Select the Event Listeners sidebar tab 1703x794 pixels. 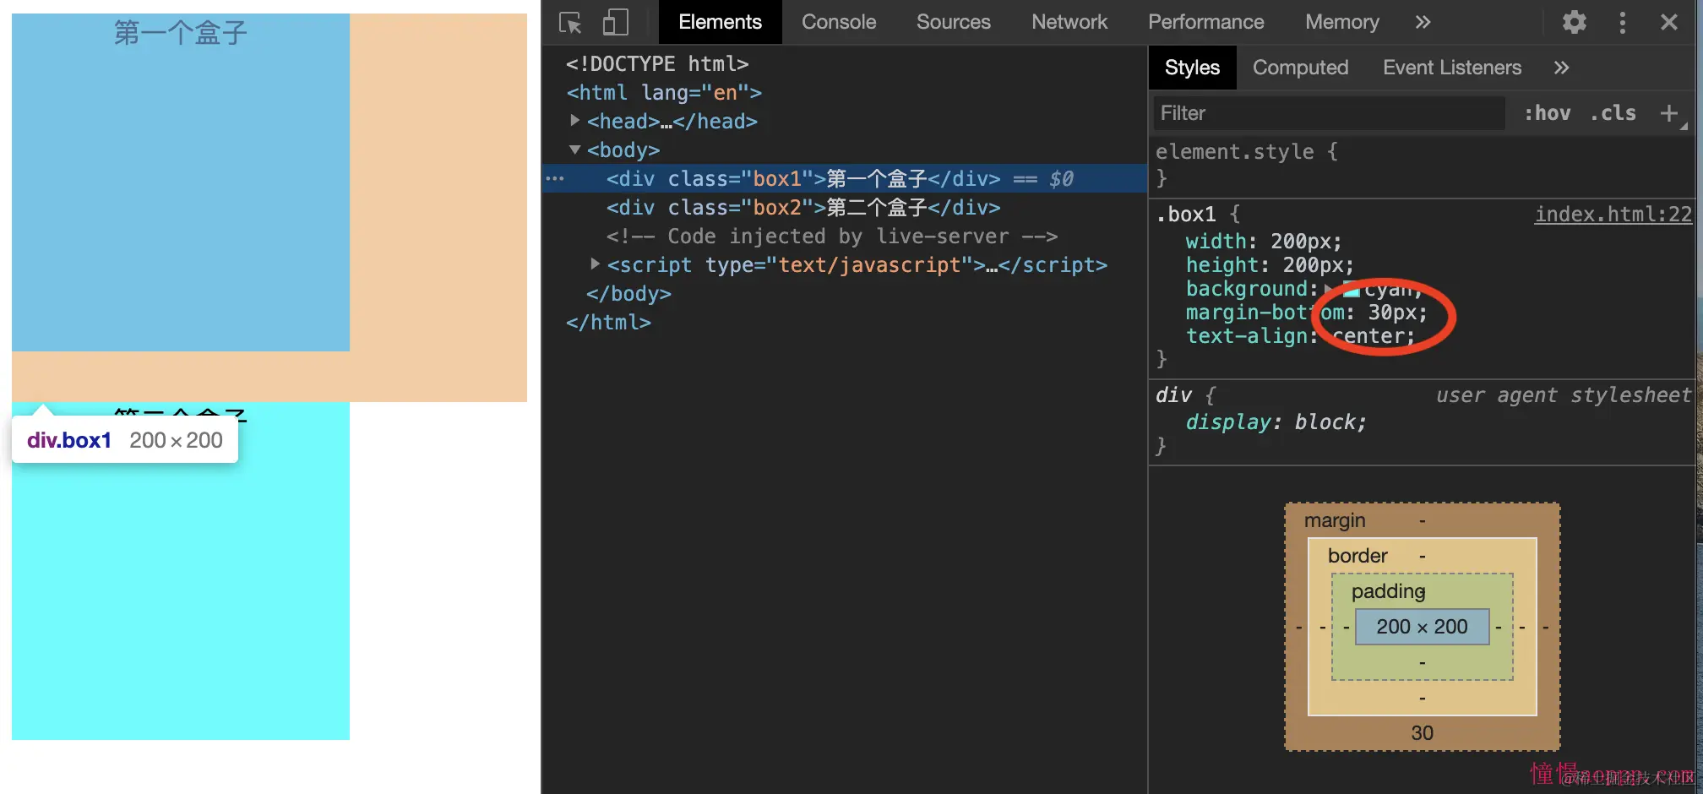1452,68
